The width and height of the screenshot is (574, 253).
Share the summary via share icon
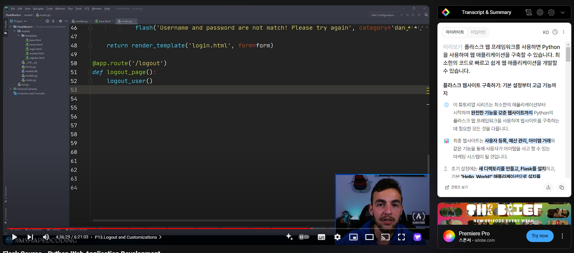[x=548, y=187]
